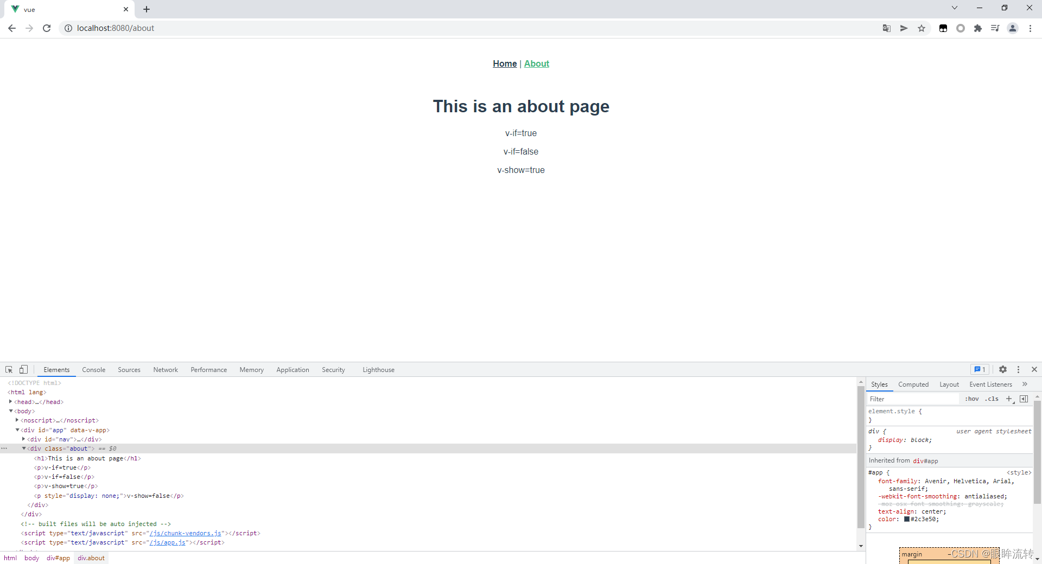
Task: Open actions for selected about node
Action: [x=4, y=448]
